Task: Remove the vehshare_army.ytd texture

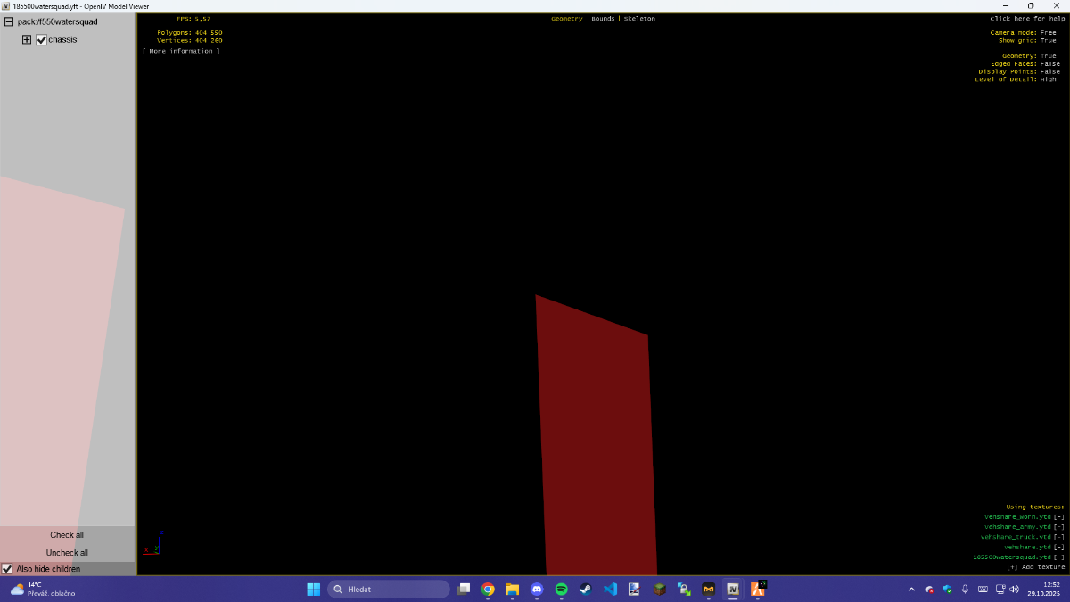Action: (x=1059, y=527)
